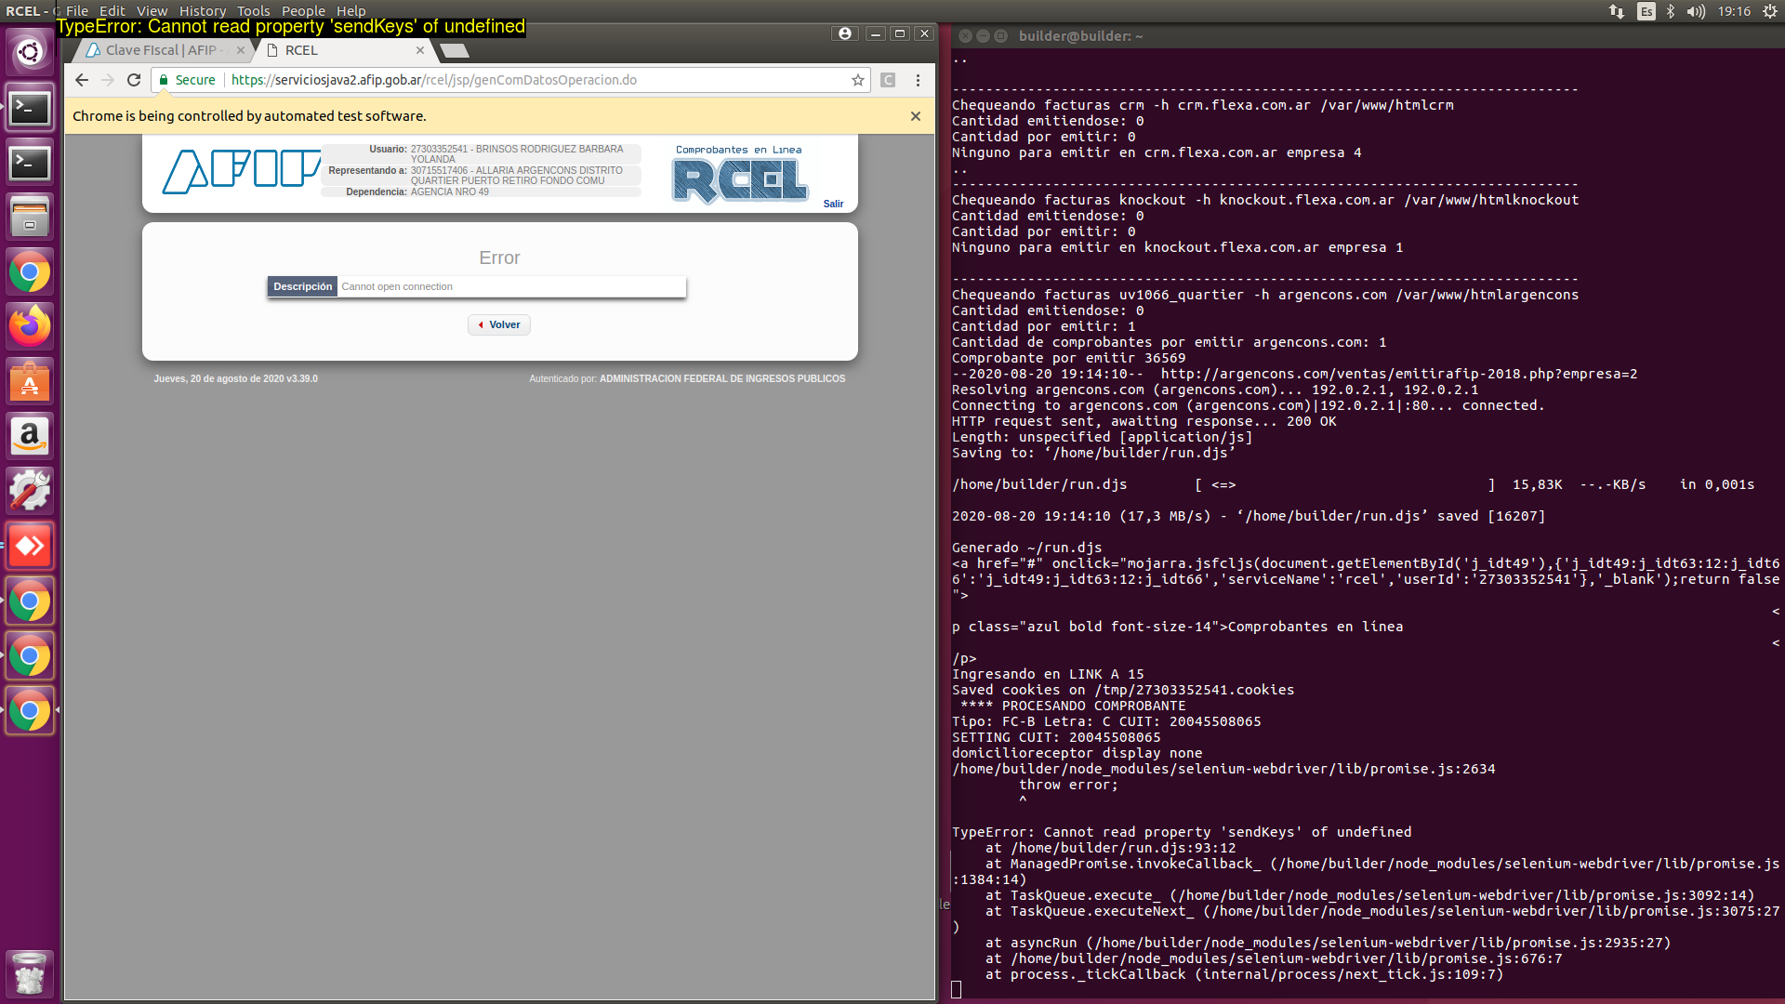Viewport: 1785px width, 1004px height.
Task: Click 'Comprobante por emitir 36569' terminal line
Action: point(1069,358)
